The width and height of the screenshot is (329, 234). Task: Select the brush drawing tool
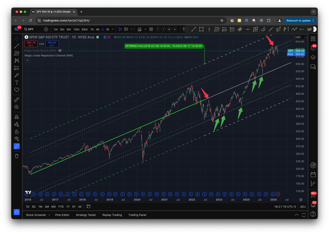pyautogui.click(x=17, y=75)
